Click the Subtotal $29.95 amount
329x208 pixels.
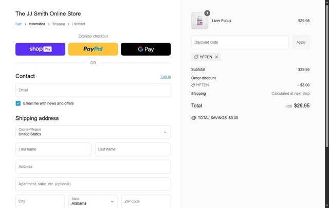304,70
